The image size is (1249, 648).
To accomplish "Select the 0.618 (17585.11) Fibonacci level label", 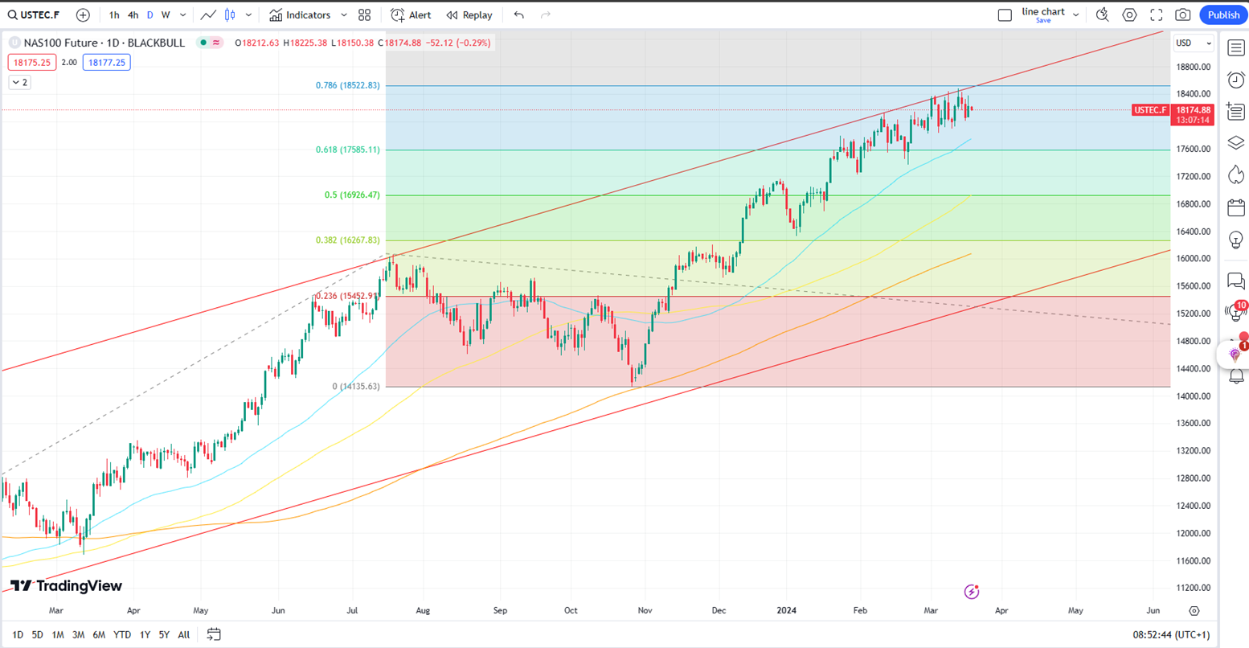I will [x=348, y=150].
